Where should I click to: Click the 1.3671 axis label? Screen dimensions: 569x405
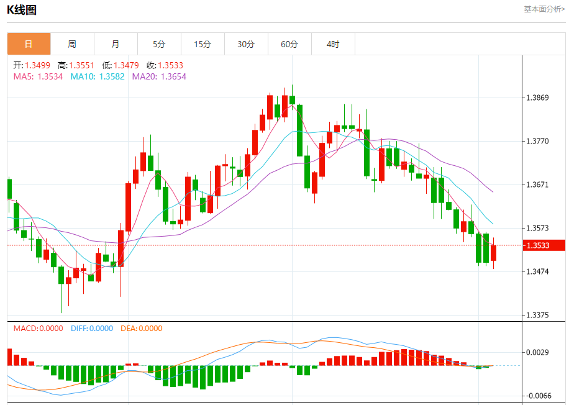click(538, 184)
